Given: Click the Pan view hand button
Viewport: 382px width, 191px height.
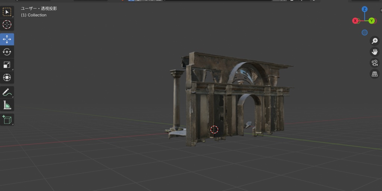Looking at the screenshot, I should (375, 52).
